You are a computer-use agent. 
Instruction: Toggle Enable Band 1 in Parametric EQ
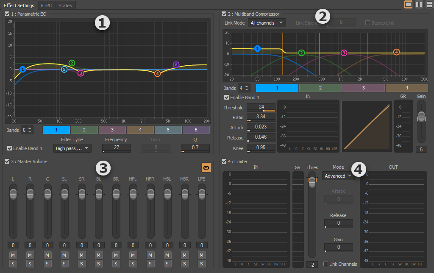coord(10,148)
